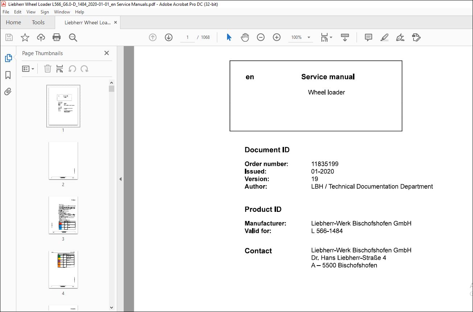Go to previous page arrow
The height and width of the screenshot is (312, 473).
pos(153,37)
